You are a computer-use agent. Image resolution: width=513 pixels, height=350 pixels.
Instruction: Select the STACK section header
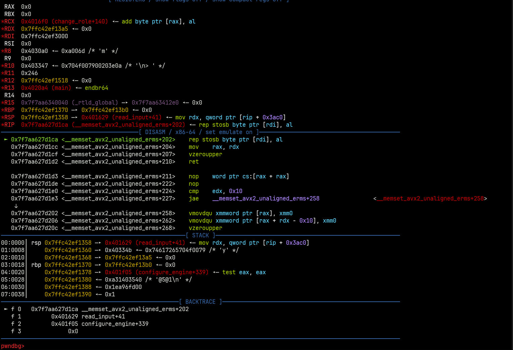(200, 235)
